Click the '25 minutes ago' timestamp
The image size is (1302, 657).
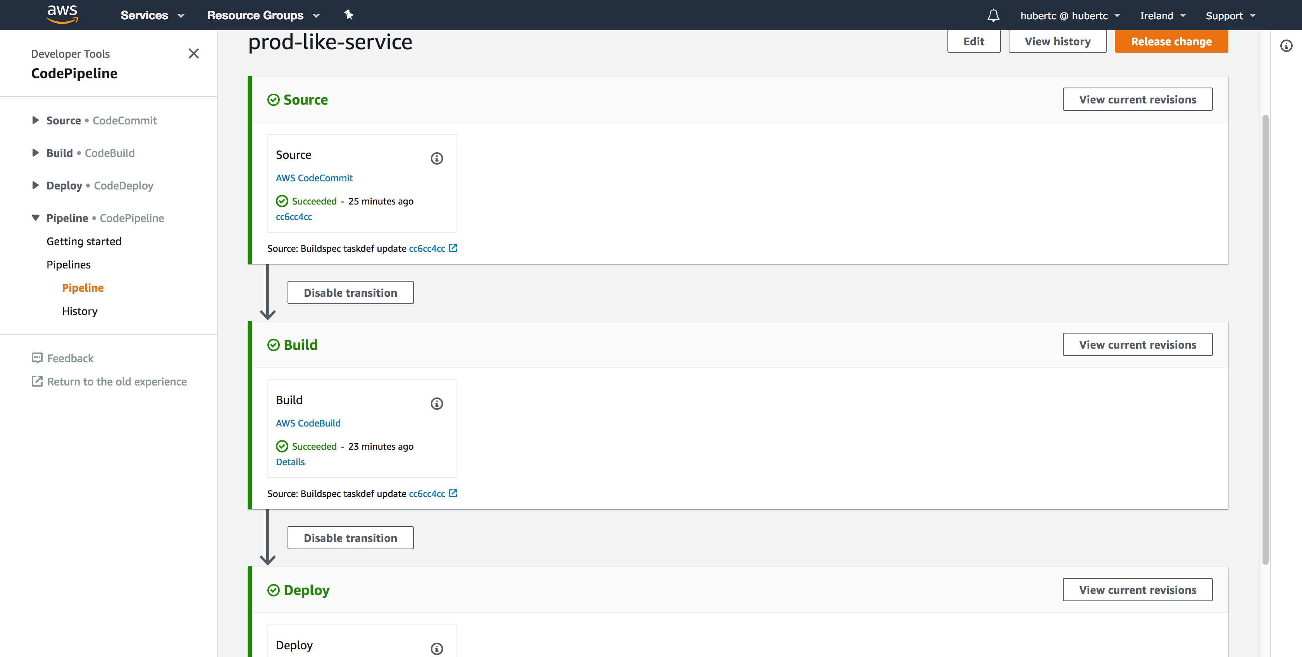click(x=381, y=201)
